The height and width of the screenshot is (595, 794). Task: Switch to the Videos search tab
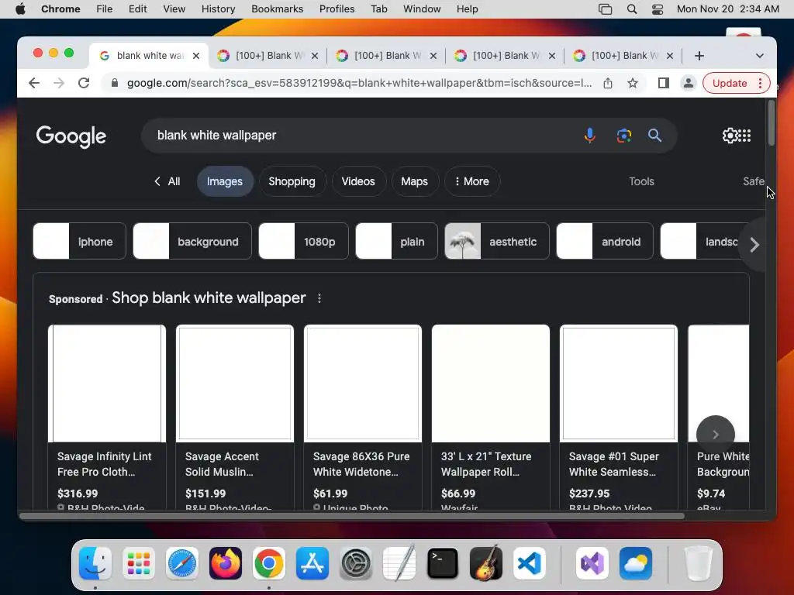point(358,181)
